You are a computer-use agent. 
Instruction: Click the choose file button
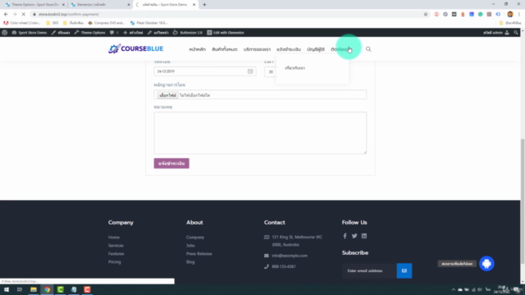(x=167, y=95)
